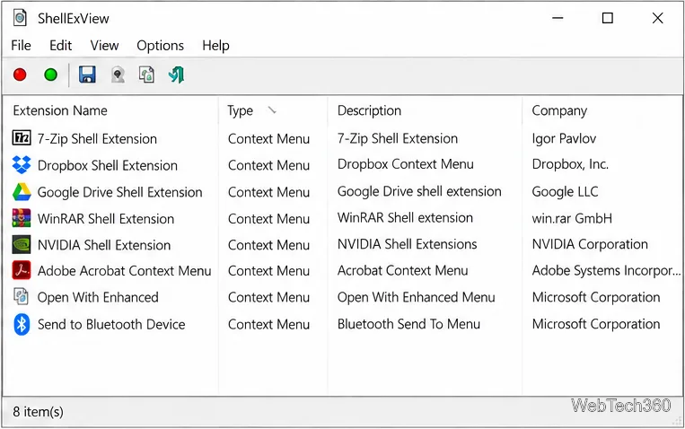Click the red disable selected items button
Screen dimensions: 685x429
tap(20, 75)
